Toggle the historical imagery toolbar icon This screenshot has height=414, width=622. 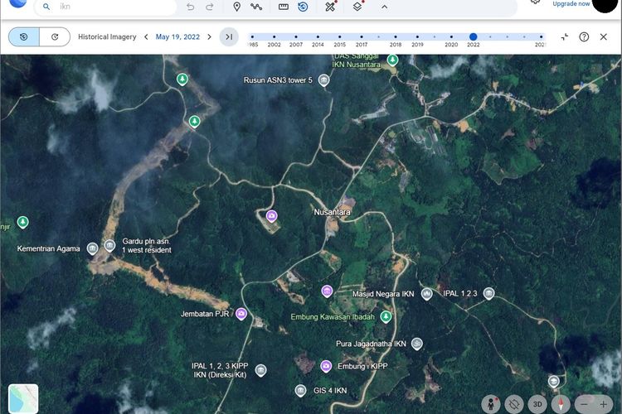[x=303, y=7]
